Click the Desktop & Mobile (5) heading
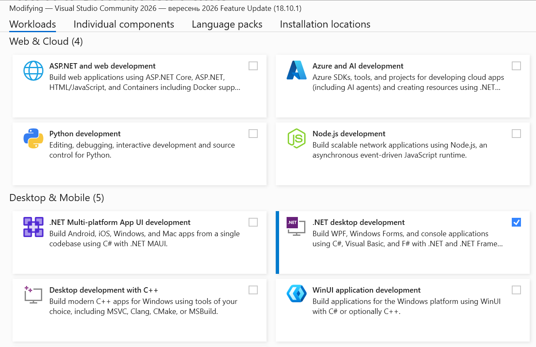536x347 pixels. pyautogui.click(x=56, y=197)
